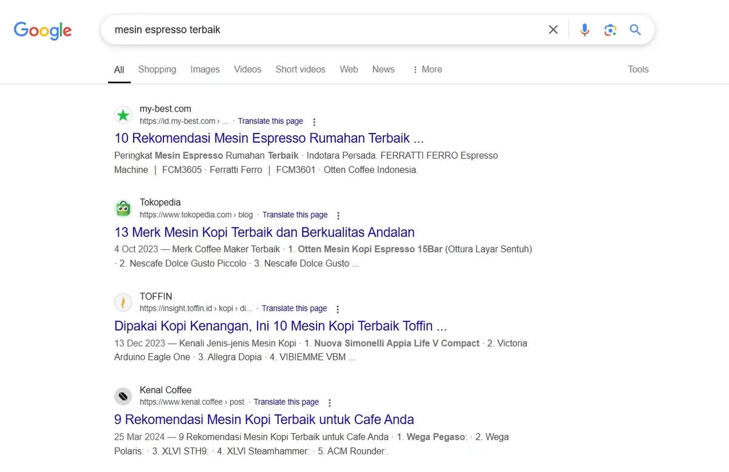The width and height of the screenshot is (729, 472).
Task: Click the https://www.tokopedia.com › blog URL
Action: pyautogui.click(x=196, y=215)
